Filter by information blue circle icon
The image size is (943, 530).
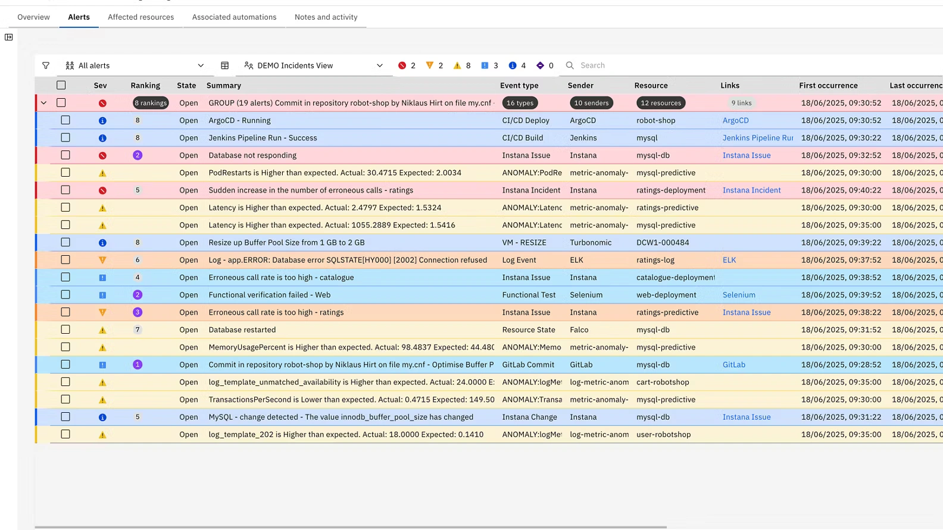coord(513,65)
